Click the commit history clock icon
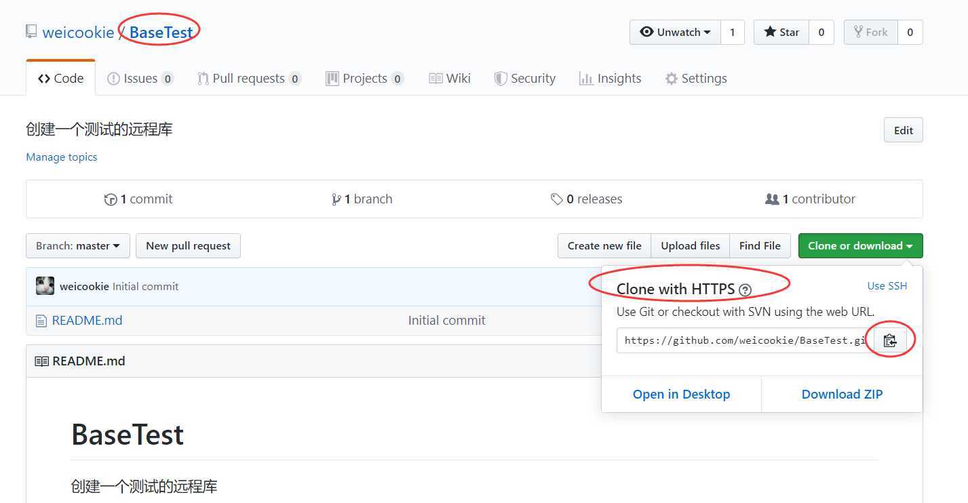 [111, 199]
